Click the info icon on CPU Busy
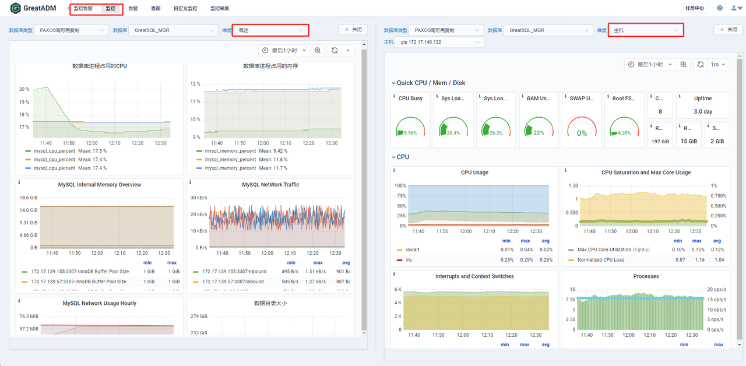 click(395, 97)
